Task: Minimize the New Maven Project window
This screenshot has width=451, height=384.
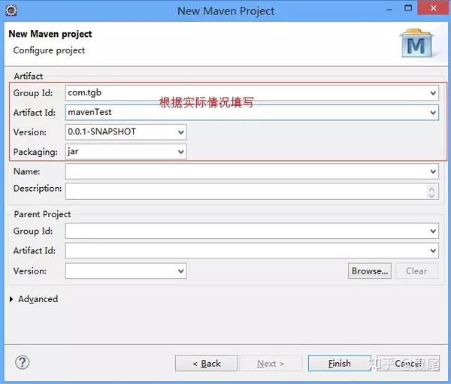Action: (389, 10)
